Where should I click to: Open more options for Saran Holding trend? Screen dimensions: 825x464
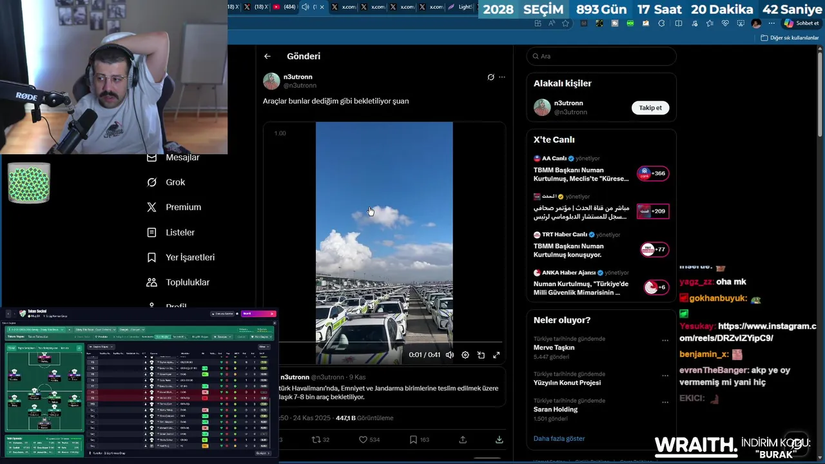click(665, 402)
